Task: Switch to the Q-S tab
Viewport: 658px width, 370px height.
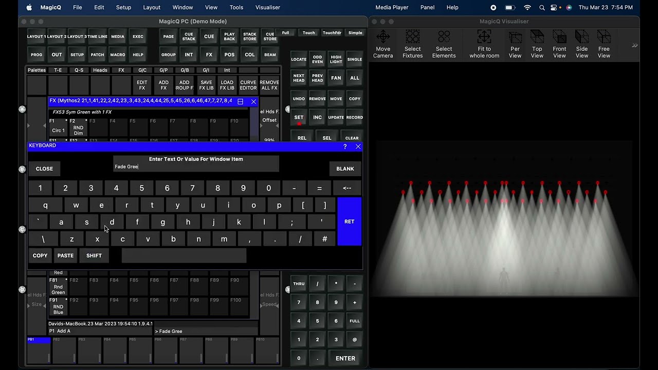Action: (79, 70)
